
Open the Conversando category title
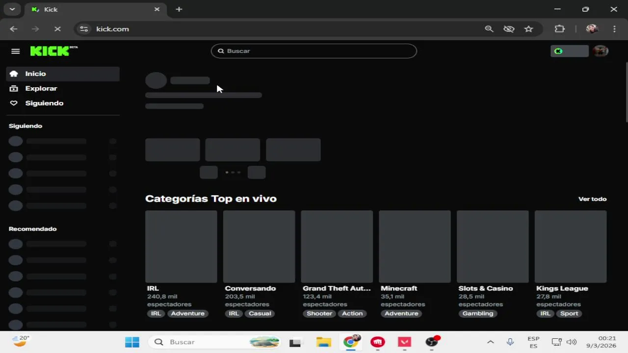pos(250,288)
